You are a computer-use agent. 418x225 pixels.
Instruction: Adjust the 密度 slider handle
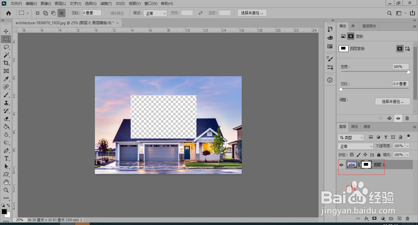[408, 72]
